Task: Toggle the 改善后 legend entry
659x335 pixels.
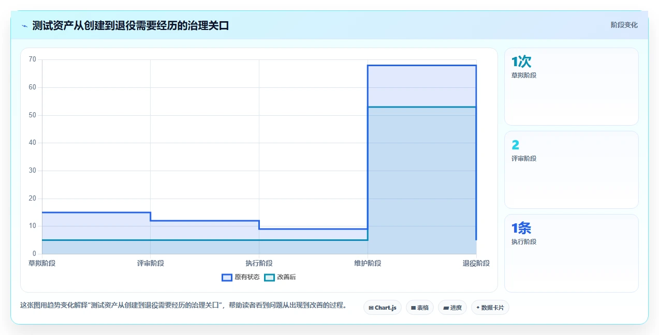Action: pyautogui.click(x=280, y=277)
